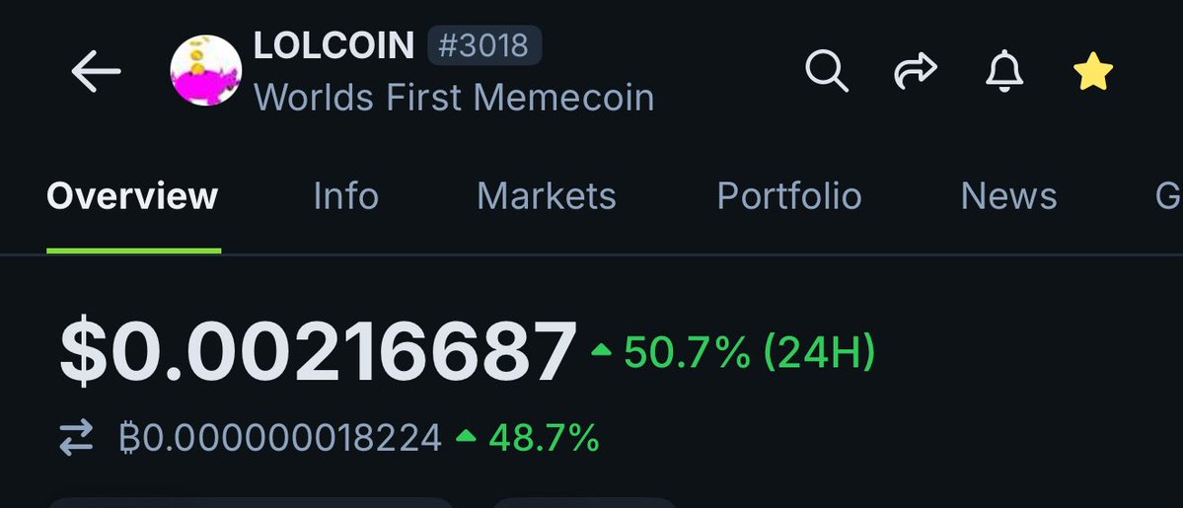Select the Portfolio tab
The height and width of the screenshot is (508, 1183).
pos(789,196)
